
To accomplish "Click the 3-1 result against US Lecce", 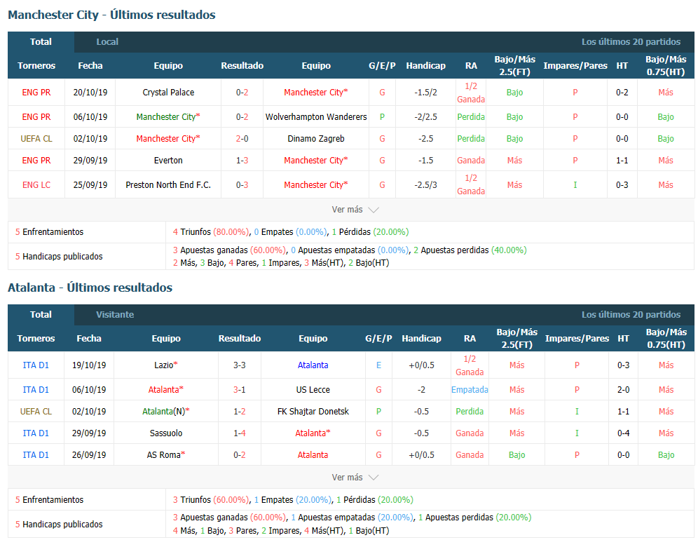I will pos(240,389).
